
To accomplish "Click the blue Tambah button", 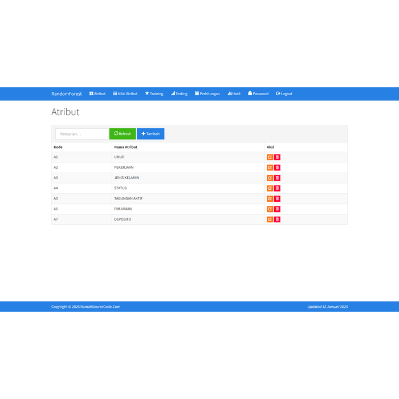I will (150, 134).
